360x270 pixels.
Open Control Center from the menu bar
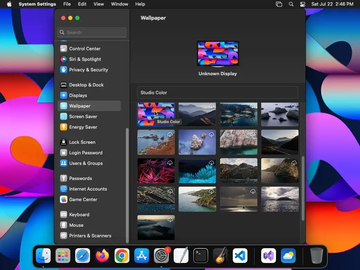[x=303, y=4]
